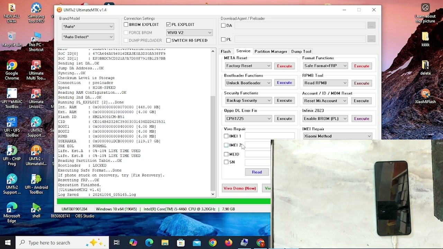Open Copilot from taskbar
Screen dimensions: 443x249
(133, 242)
